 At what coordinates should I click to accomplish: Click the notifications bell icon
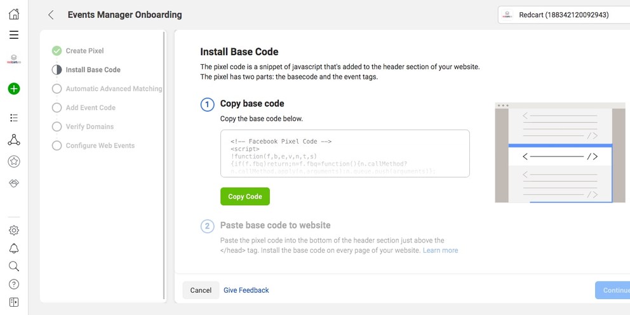[14, 248]
